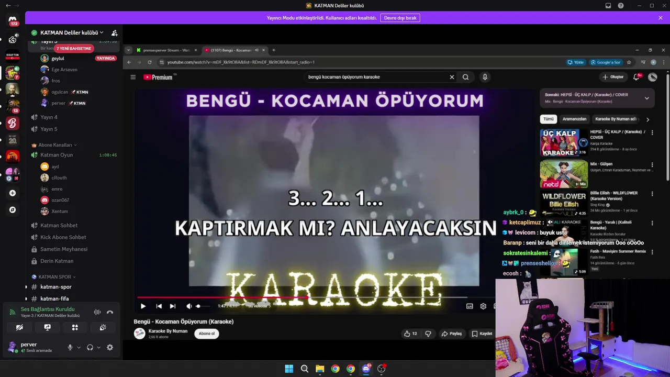Mute the YouTube player volume
This screenshot has height=377, width=670.
pos(189,306)
